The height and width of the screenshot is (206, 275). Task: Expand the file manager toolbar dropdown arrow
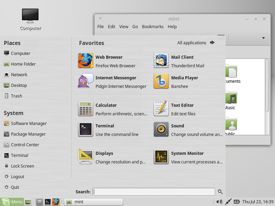pyautogui.click(x=263, y=38)
